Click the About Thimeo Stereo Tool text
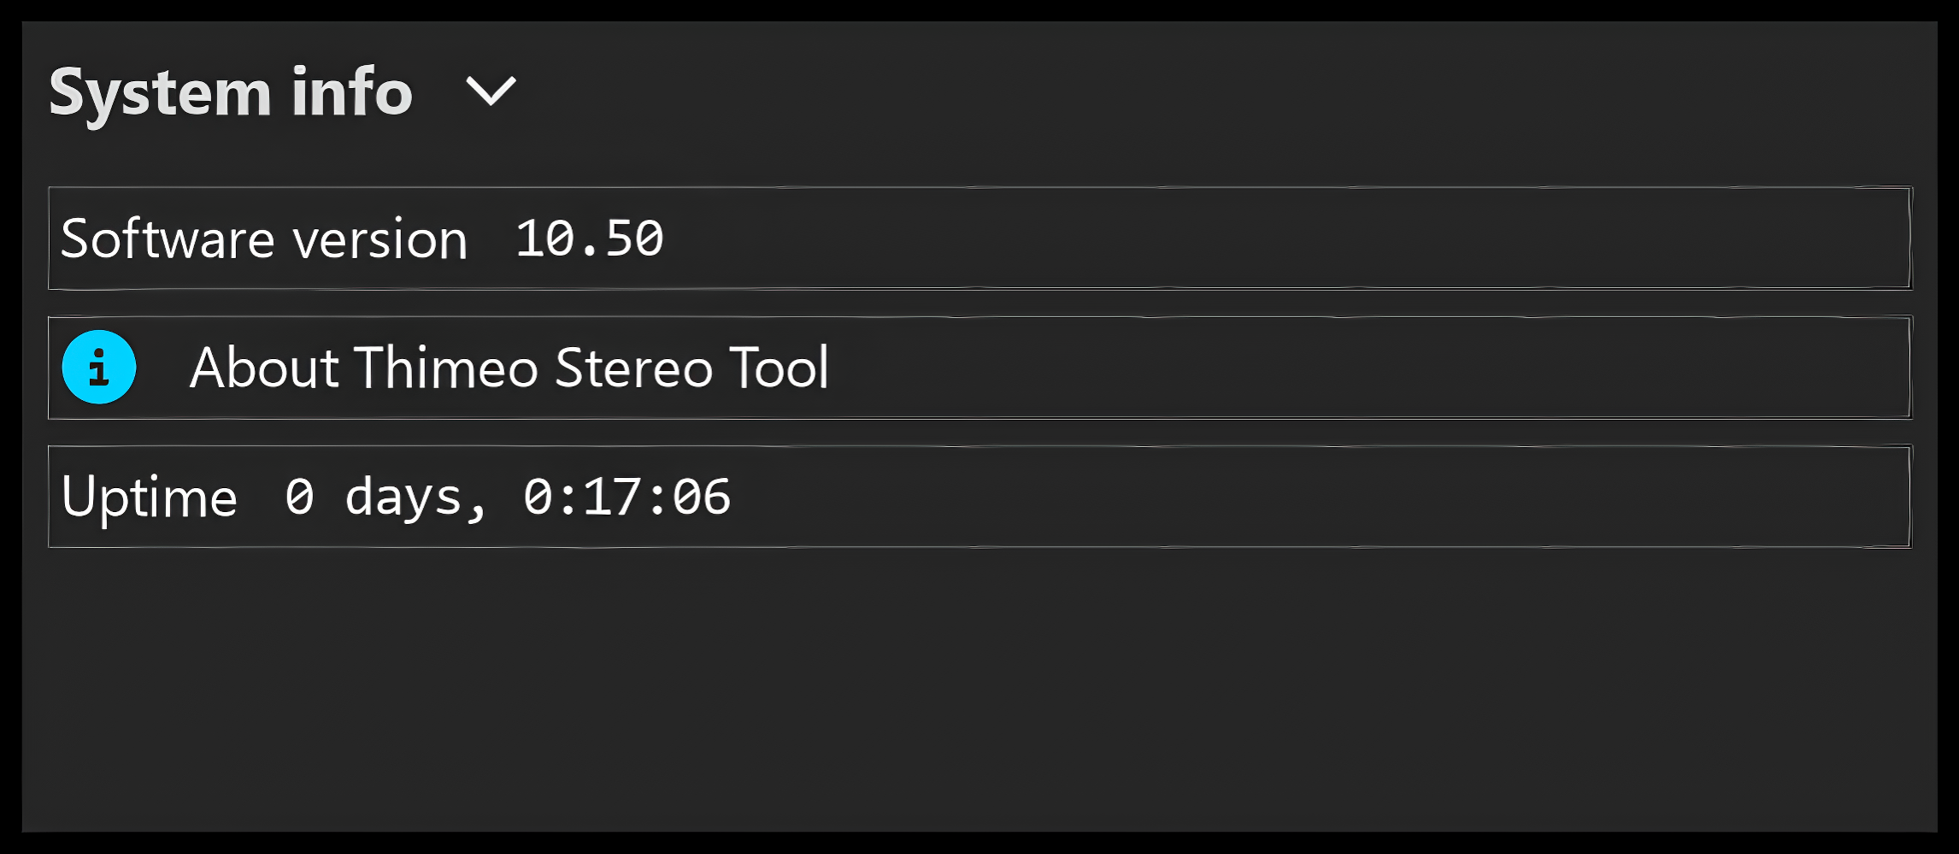The image size is (1959, 854). (x=509, y=368)
